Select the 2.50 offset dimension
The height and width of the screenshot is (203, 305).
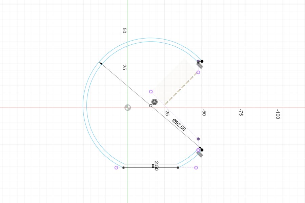pos(156,166)
